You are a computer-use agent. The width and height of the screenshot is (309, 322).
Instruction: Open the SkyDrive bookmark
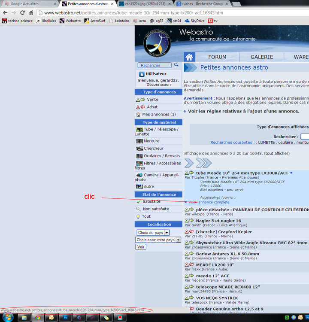pyautogui.click(x=195, y=21)
